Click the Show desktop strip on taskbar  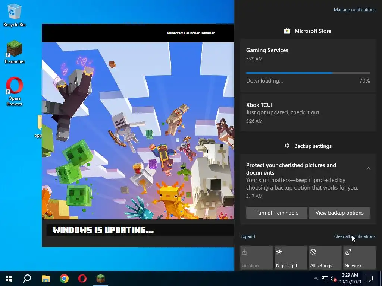[381, 279]
